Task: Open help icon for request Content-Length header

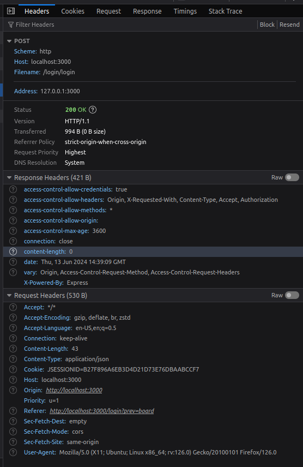Action: coord(13,349)
